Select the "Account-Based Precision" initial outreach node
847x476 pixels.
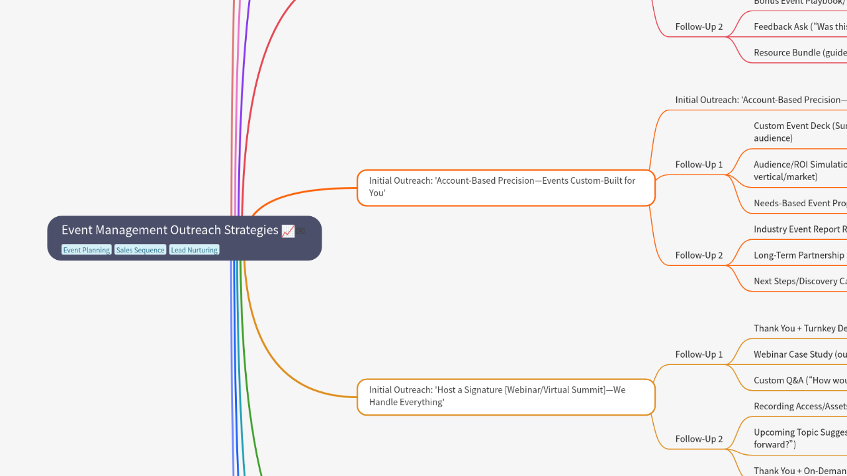506,187
